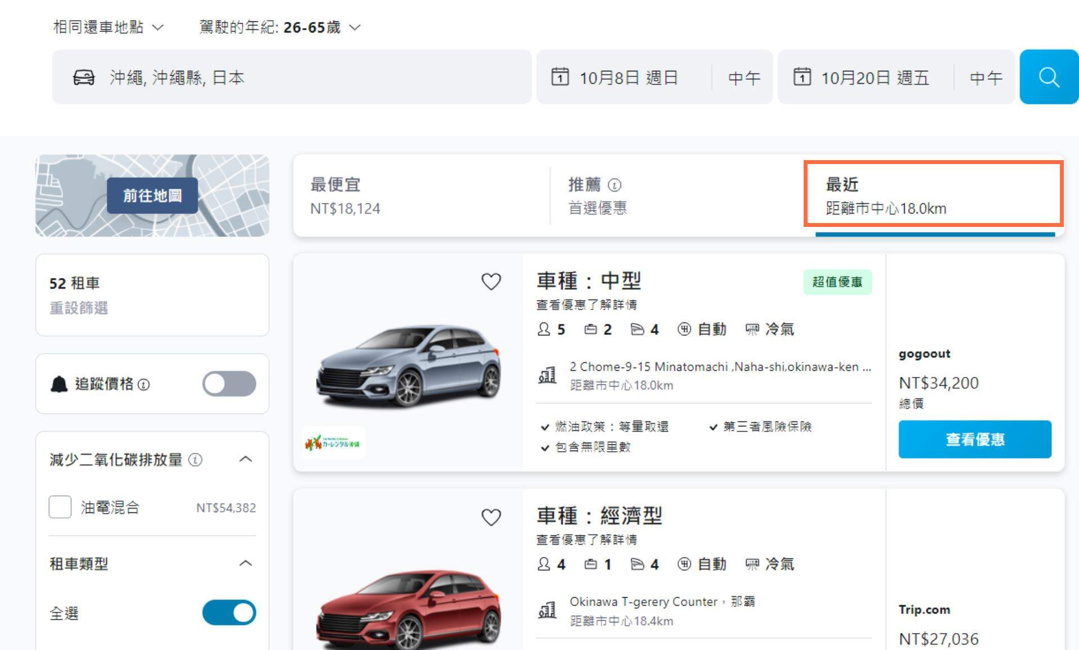Click info icon next to 推薦

(x=615, y=185)
